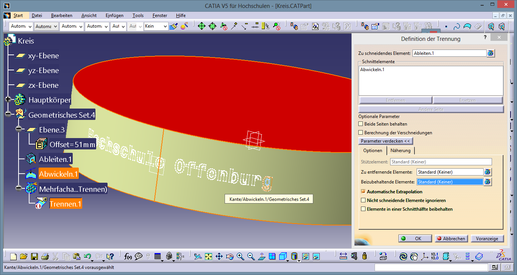The image size is (517, 275).
Task: Click icon beside Zu entfernende Elemente field
Action: click(488, 172)
